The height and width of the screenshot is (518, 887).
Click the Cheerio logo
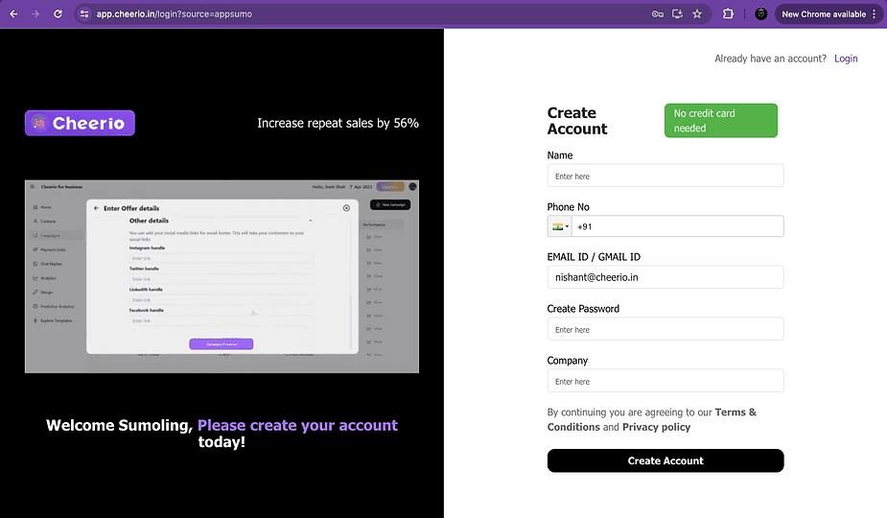[80, 123]
